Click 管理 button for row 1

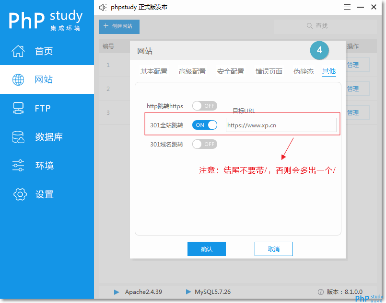coord(357,65)
